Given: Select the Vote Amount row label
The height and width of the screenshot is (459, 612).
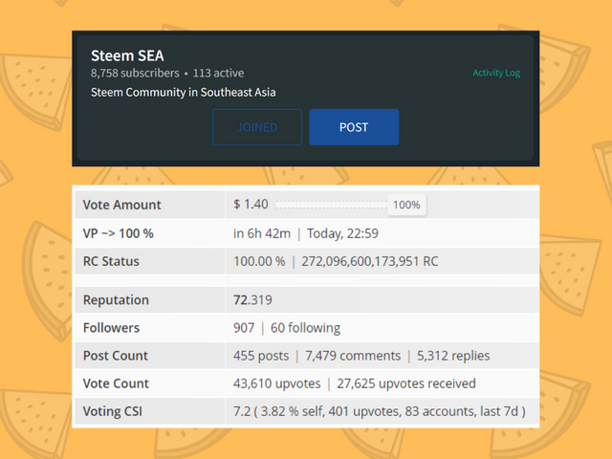Looking at the screenshot, I should pyautogui.click(x=122, y=205).
